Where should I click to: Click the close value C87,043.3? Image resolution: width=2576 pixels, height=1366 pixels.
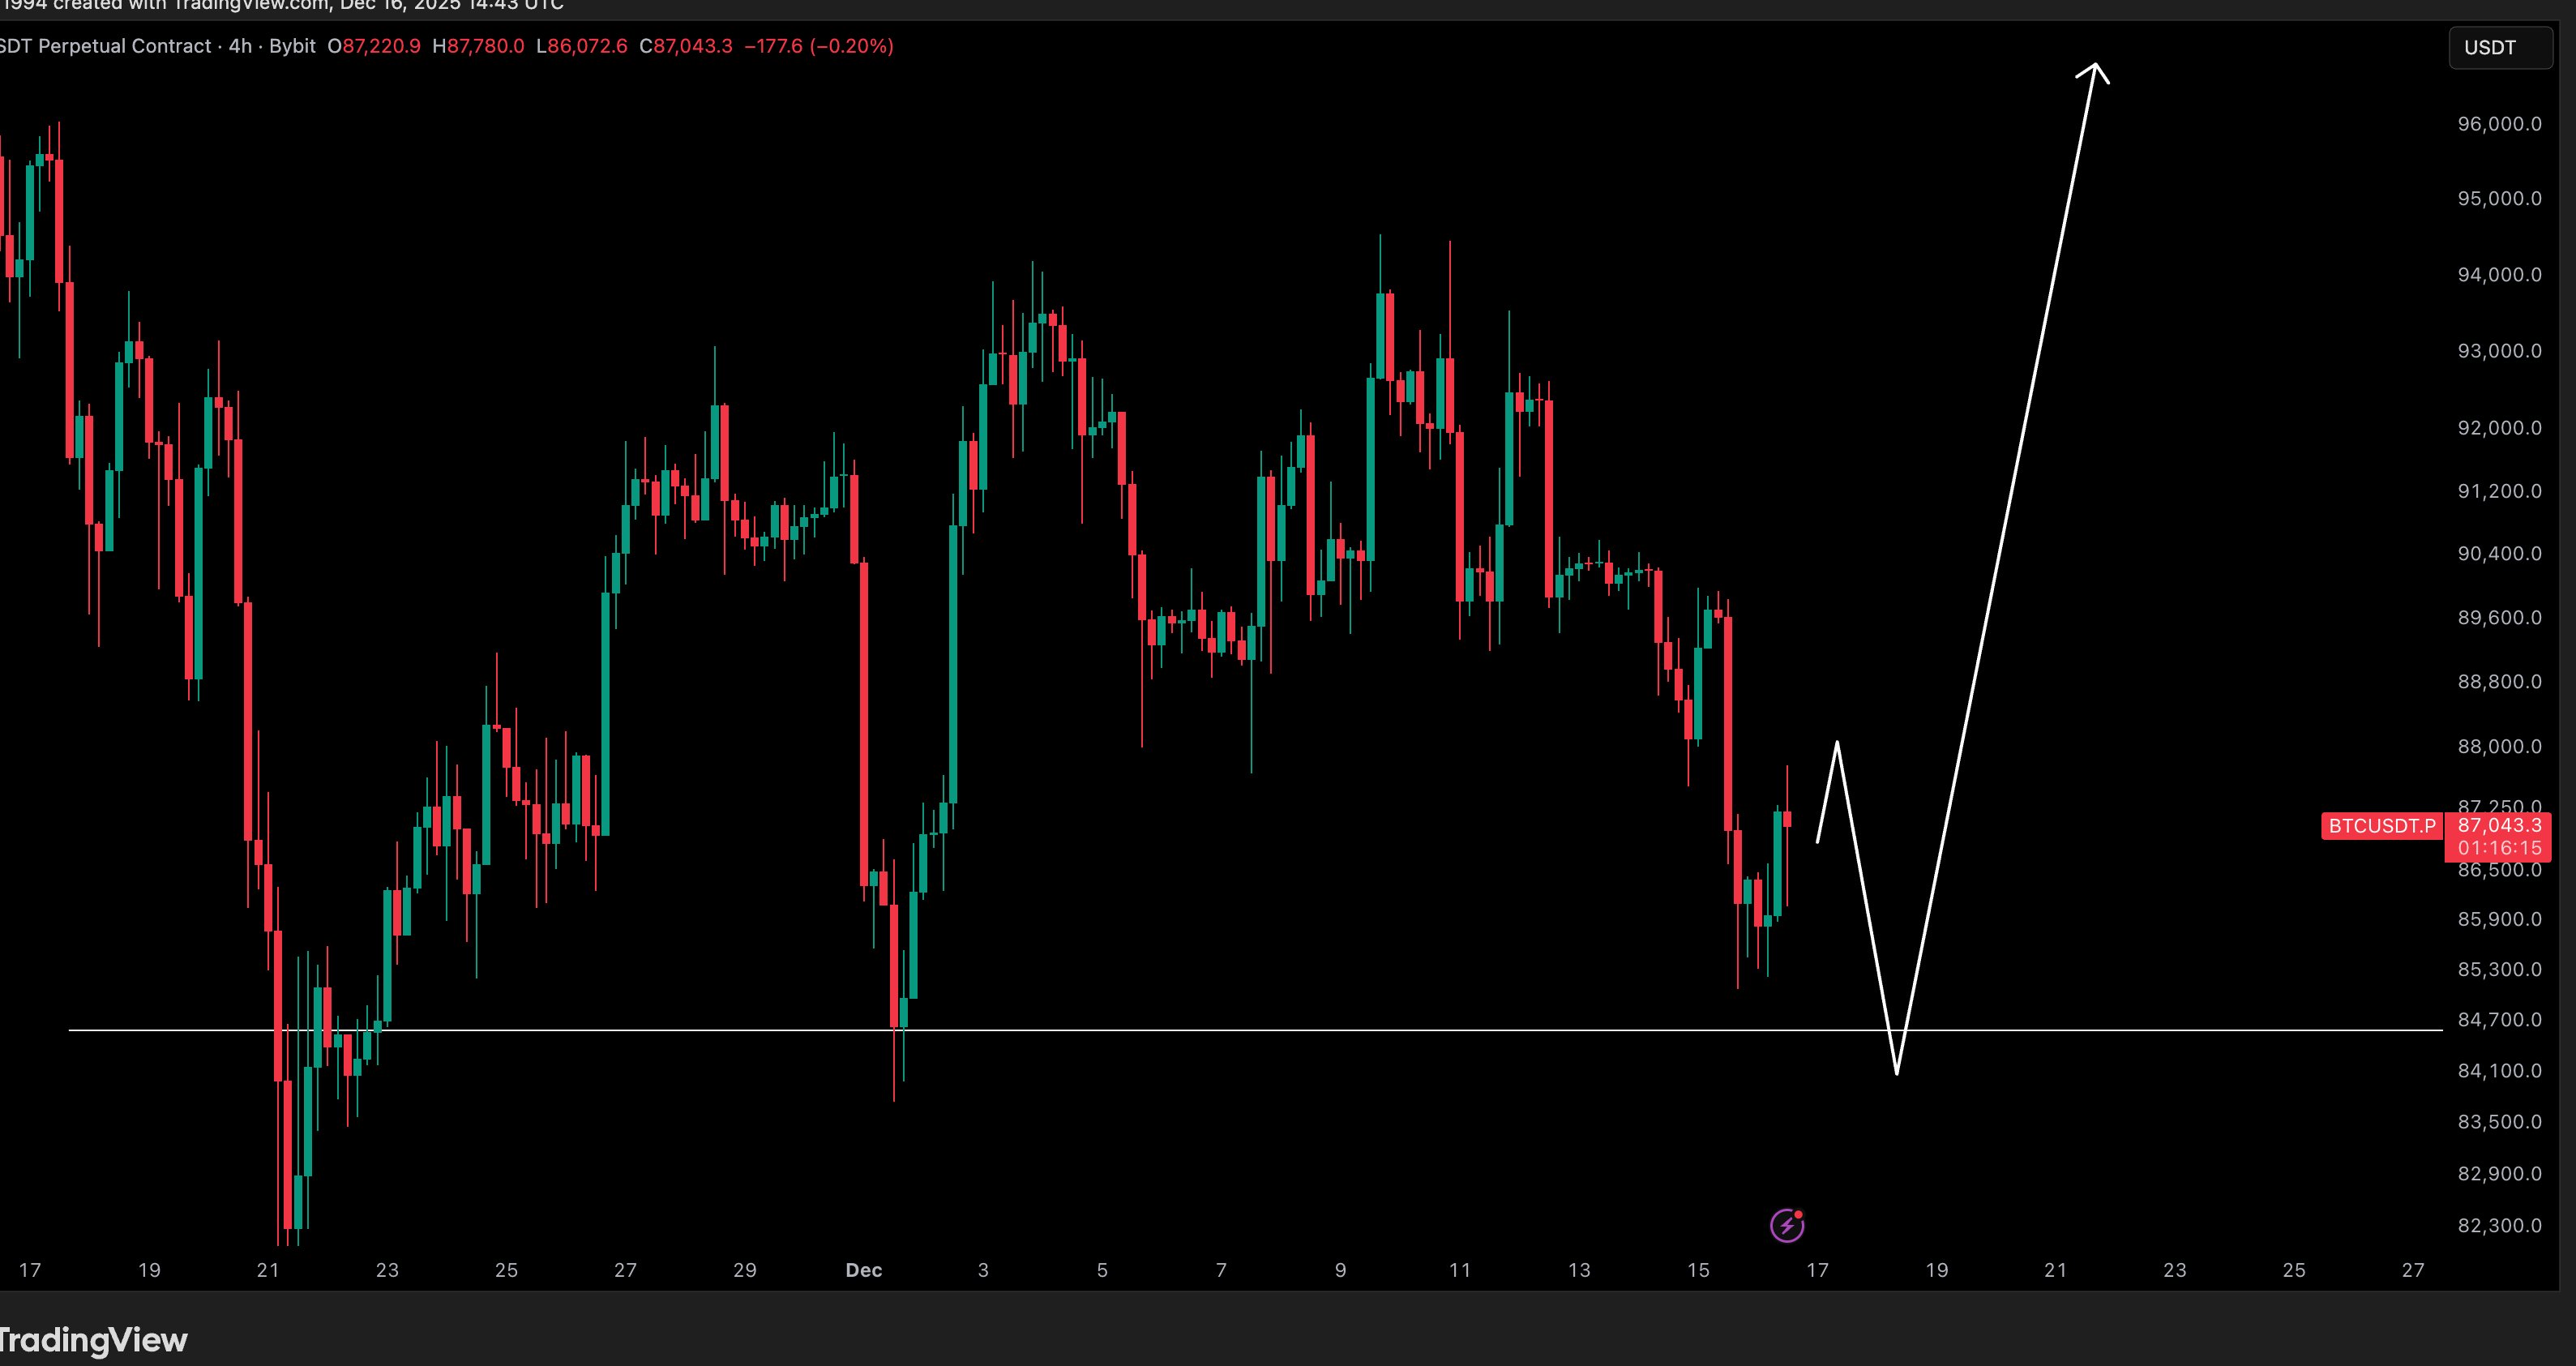pos(686,46)
